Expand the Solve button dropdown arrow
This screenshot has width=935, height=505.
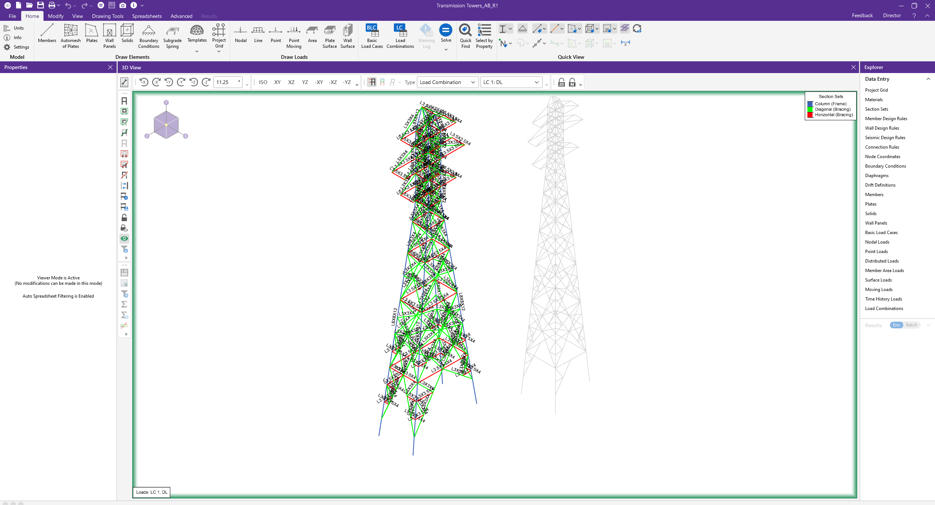[x=446, y=49]
